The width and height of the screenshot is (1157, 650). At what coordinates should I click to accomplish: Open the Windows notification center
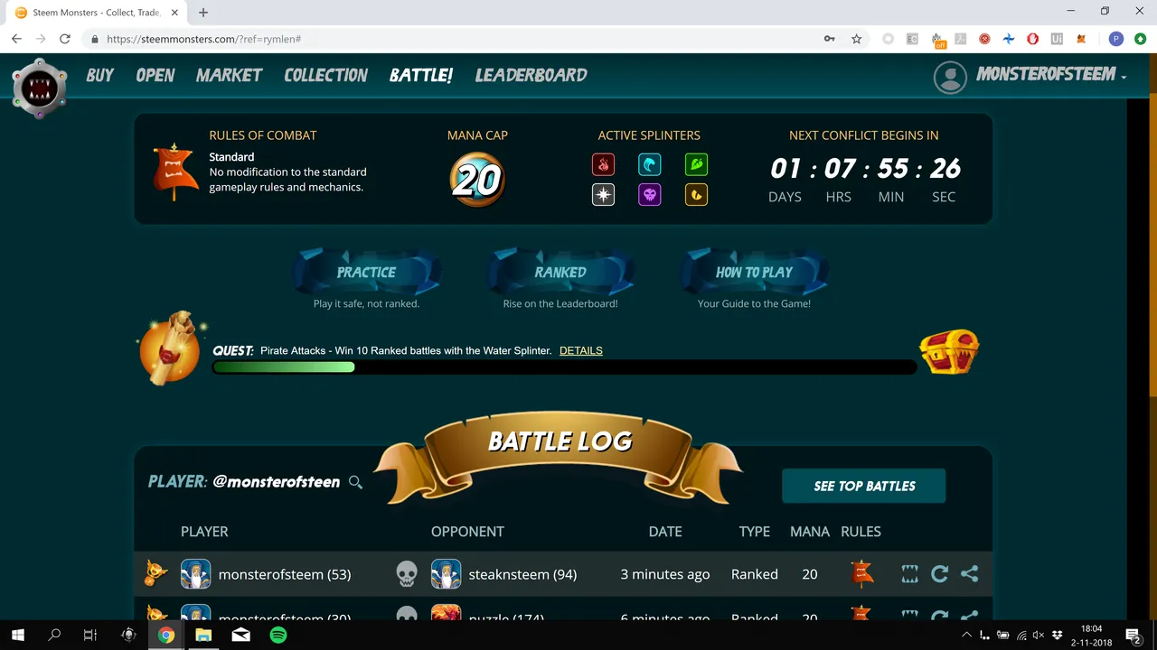pos(1133,636)
